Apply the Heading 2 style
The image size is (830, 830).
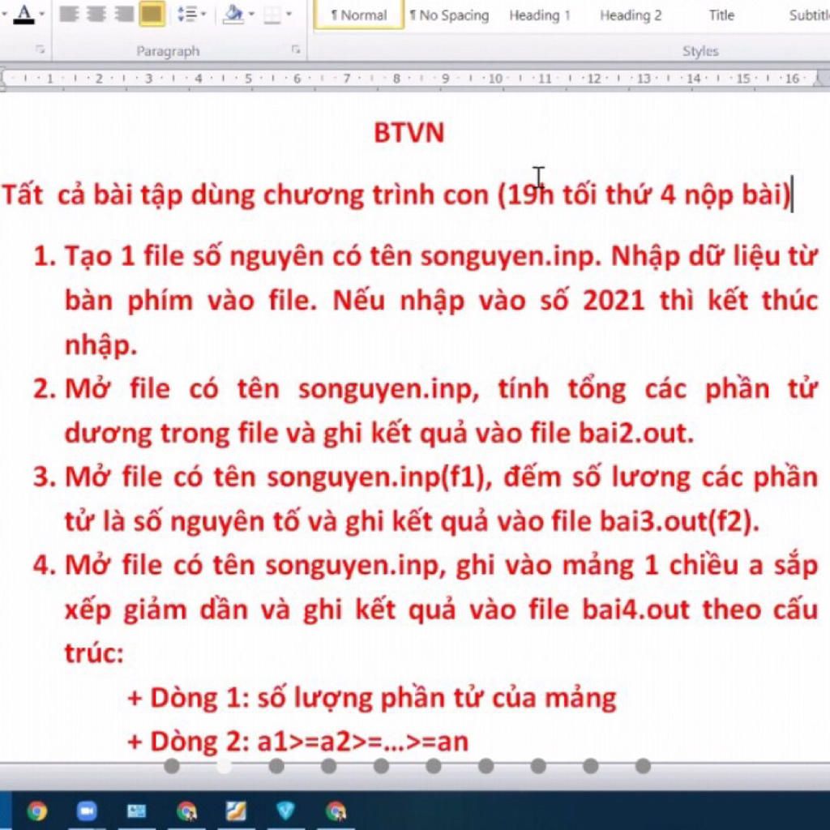point(631,15)
